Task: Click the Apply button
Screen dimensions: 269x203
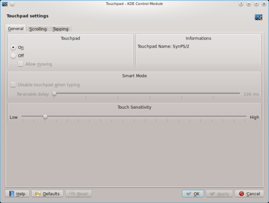Action: [219, 194]
